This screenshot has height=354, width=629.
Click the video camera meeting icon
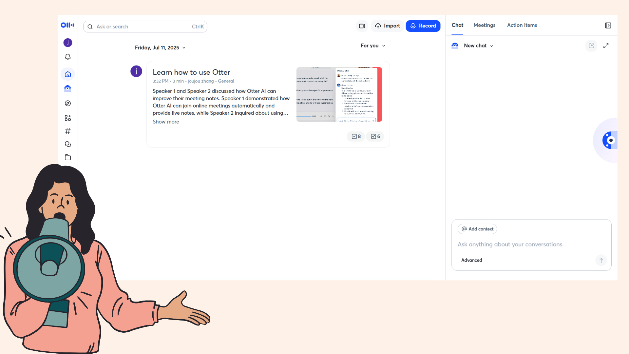(362, 26)
